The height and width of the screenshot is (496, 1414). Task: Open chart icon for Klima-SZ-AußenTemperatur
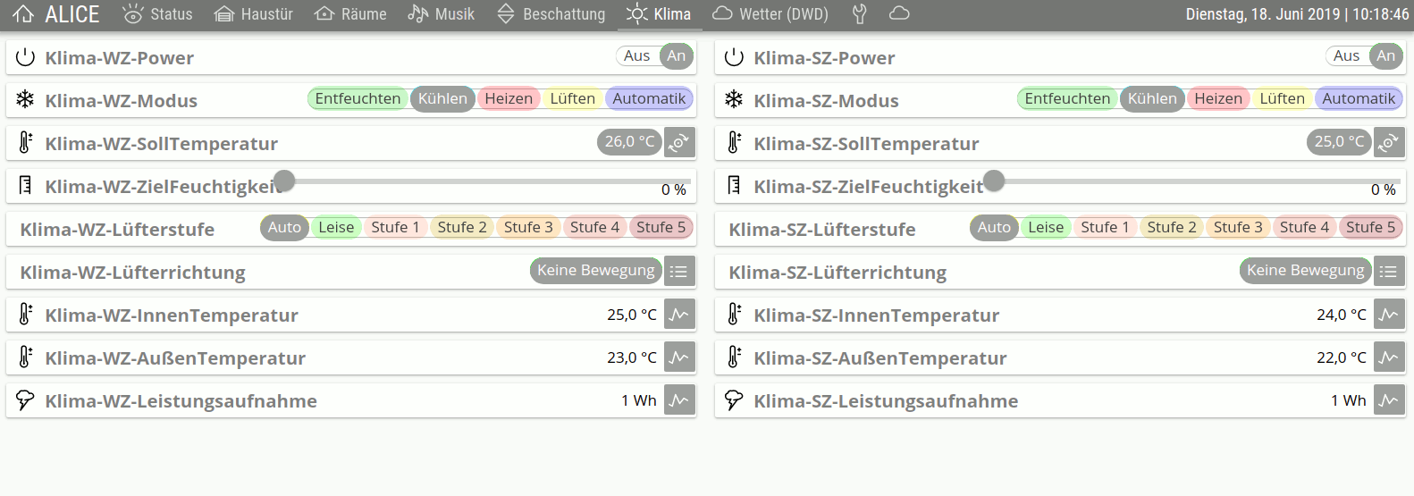1389,357
